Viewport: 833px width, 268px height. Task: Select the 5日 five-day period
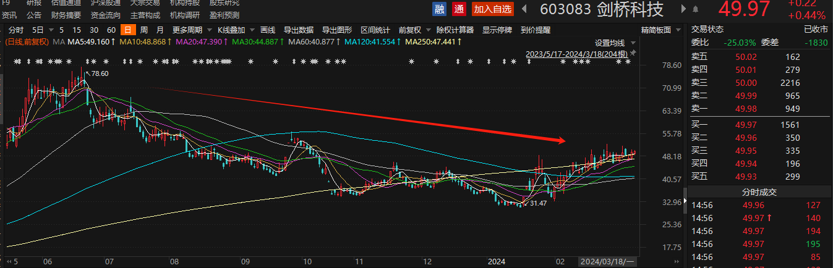[x=38, y=30]
